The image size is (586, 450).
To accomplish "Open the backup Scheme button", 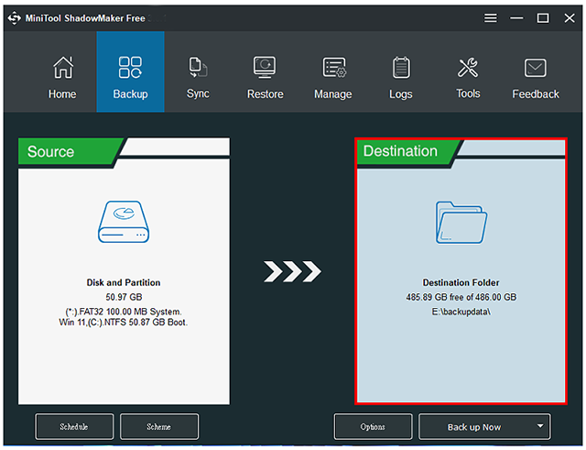I will (x=159, y=426).
